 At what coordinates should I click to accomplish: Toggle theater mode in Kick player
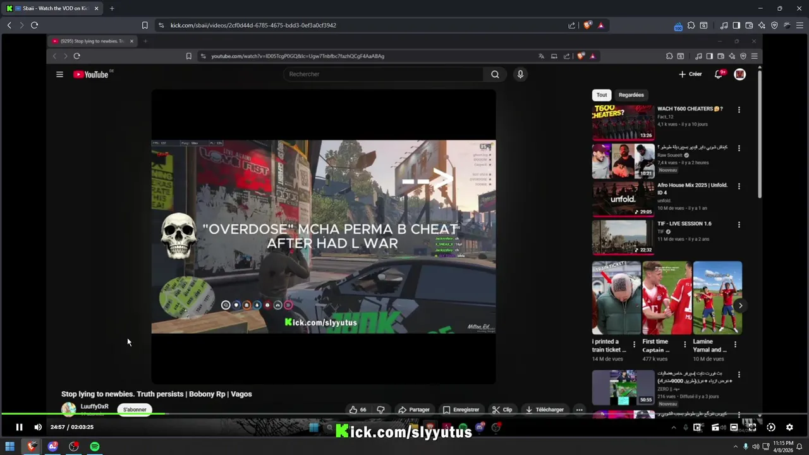tap(734, 427)
